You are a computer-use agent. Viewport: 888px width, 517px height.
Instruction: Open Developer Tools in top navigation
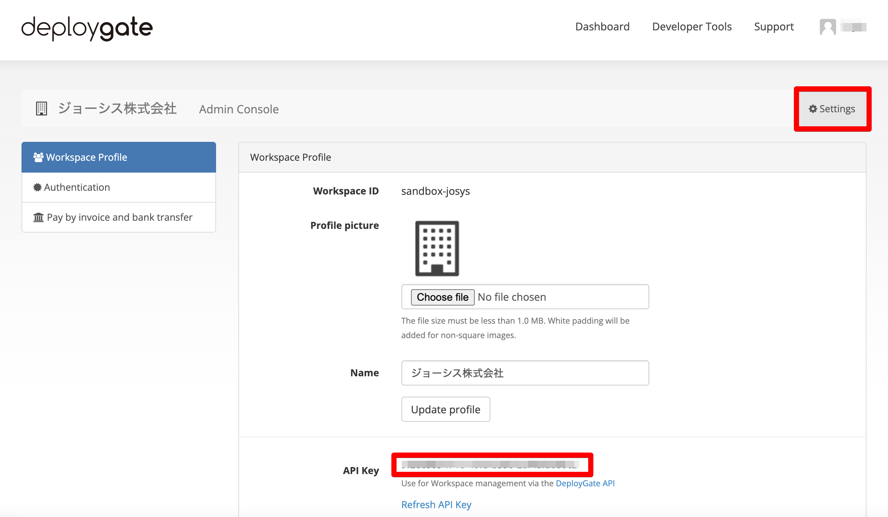click(692, 27)
